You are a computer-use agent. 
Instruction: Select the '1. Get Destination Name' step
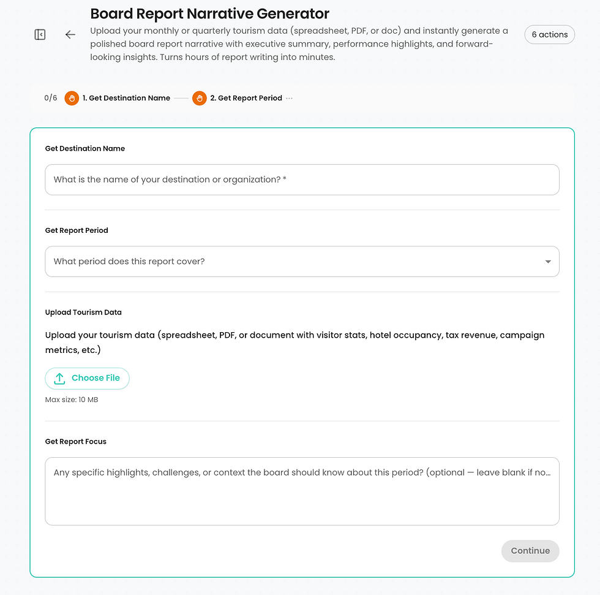127,98
